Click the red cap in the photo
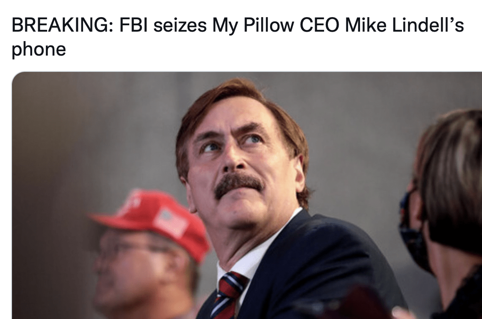Image resolution: width=482 pixels, height=319 pixels. point(151,222)
